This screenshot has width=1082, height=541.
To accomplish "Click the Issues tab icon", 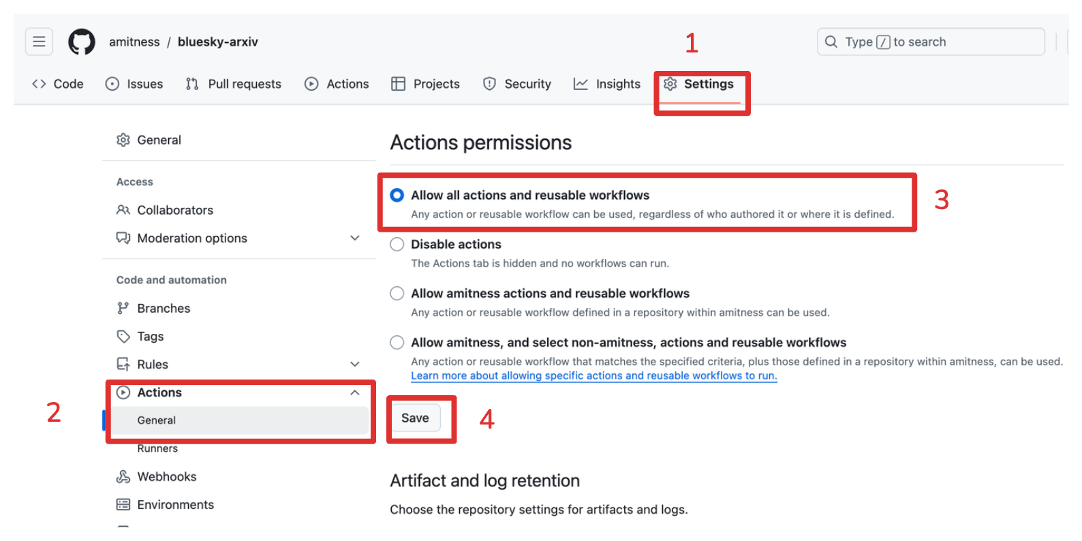I will tap(112, 84).
